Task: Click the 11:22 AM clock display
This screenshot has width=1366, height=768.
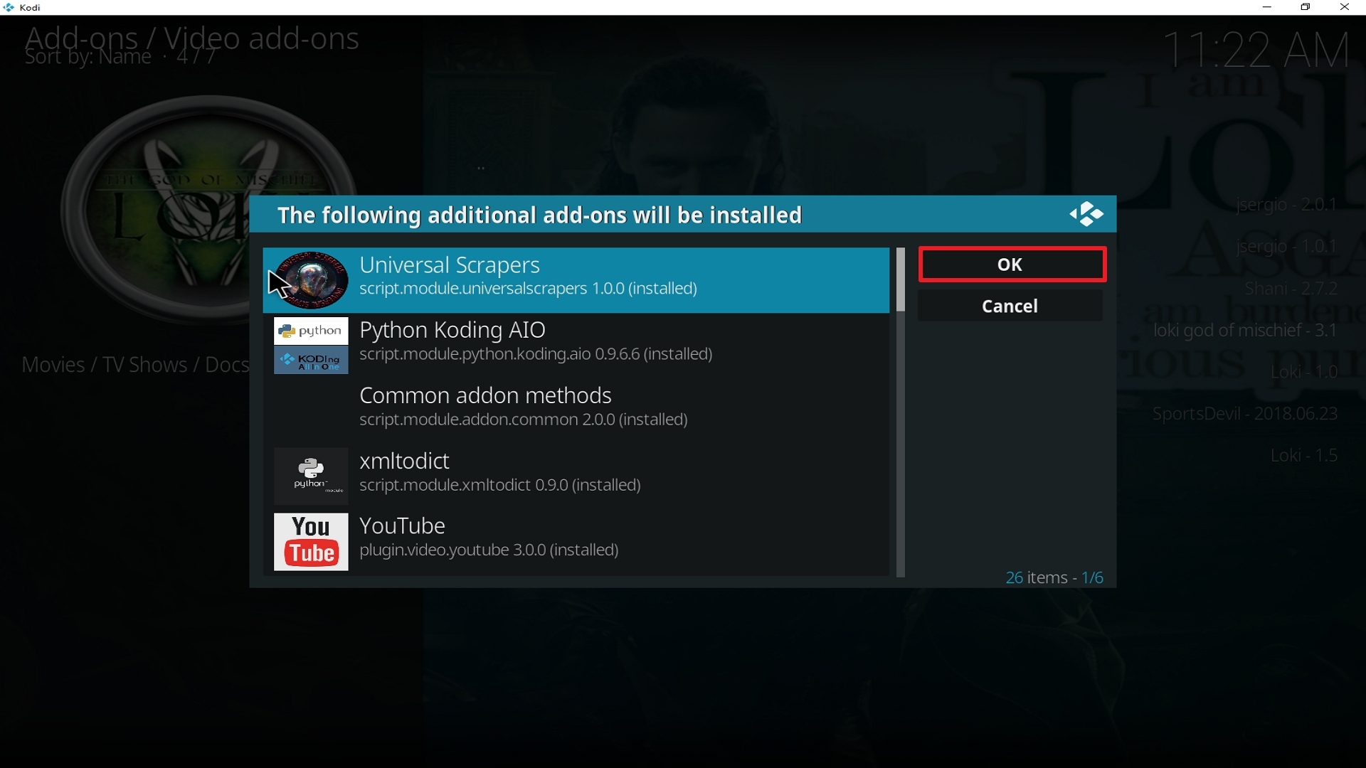Action: pyautogui.click(x=1257, y=50)
